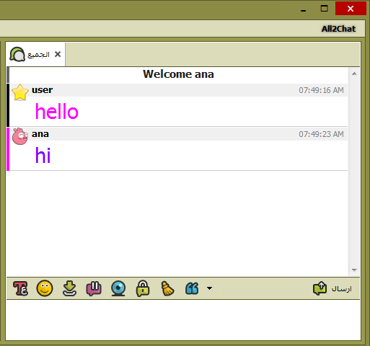Click the green download arrow icon
370x346 pixels.
(69, 288)
